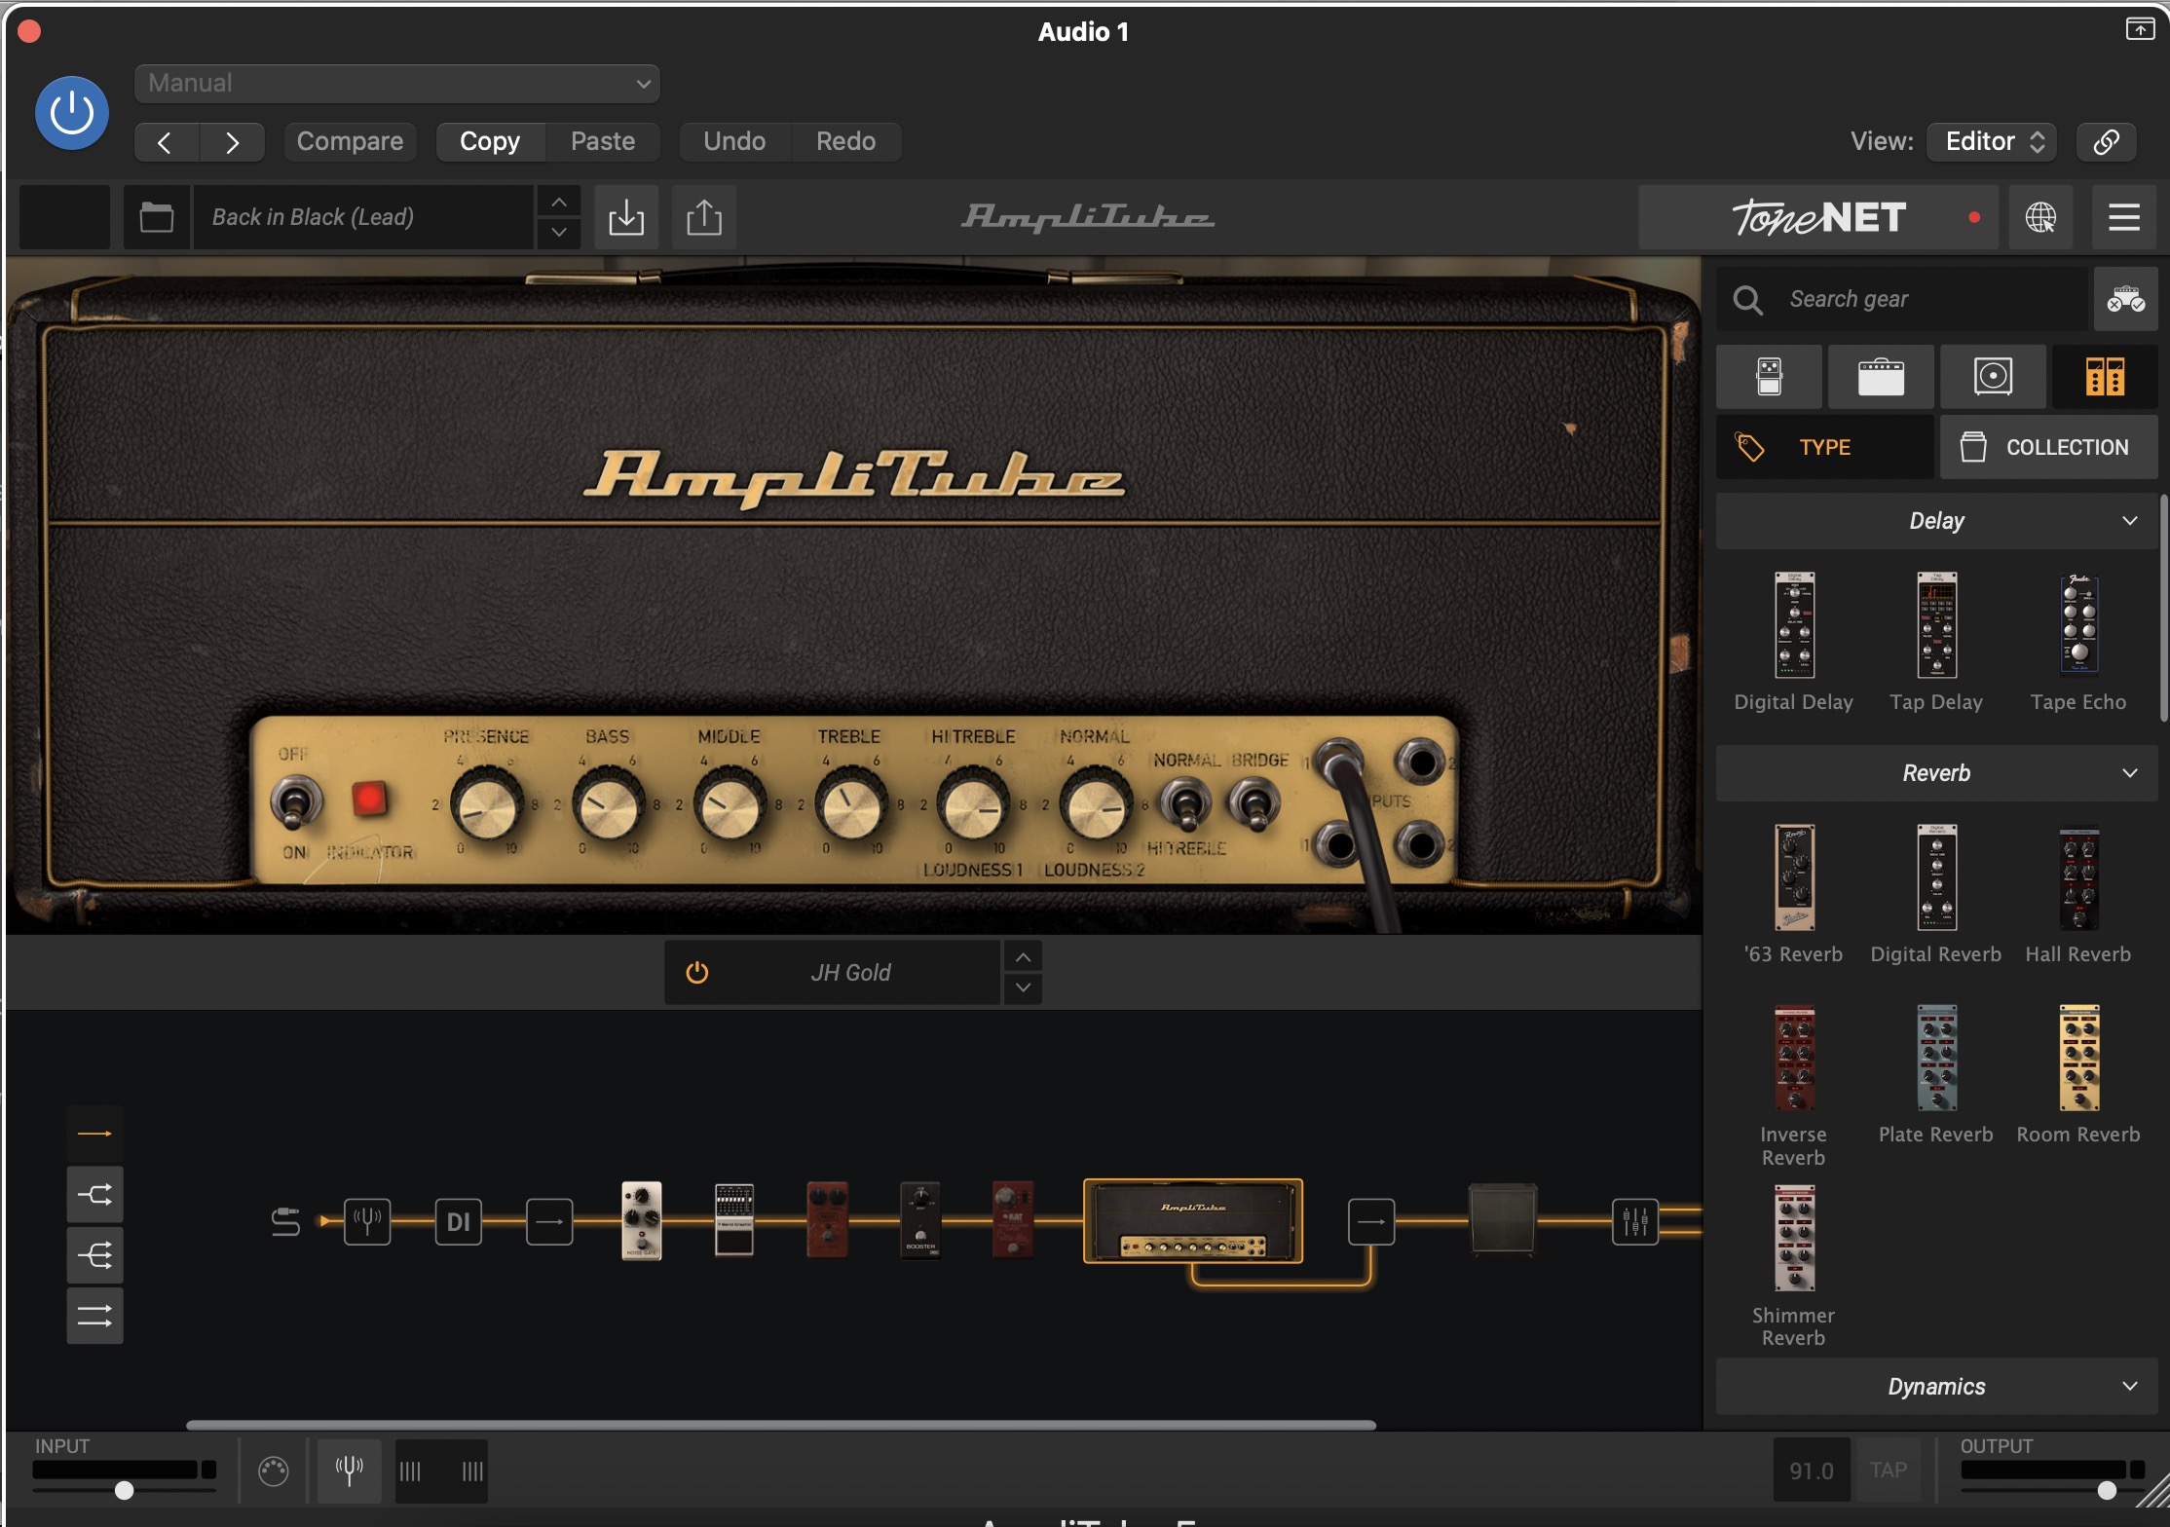Viewport: 2170px width, 1527px height.
Task: Click the sidechain link icon
Action: click(x=2107, y=142)
